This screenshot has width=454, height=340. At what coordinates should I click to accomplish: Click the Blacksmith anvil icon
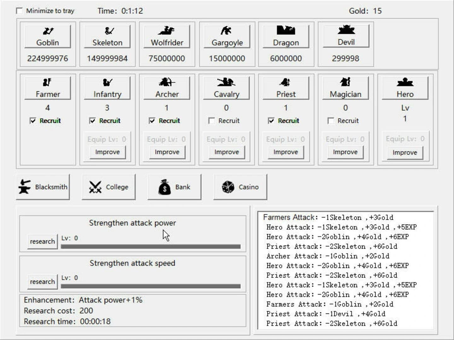(x=24, y=186)
